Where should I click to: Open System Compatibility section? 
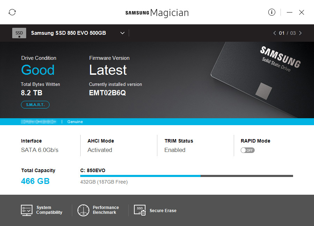click(x=49, y=210)
